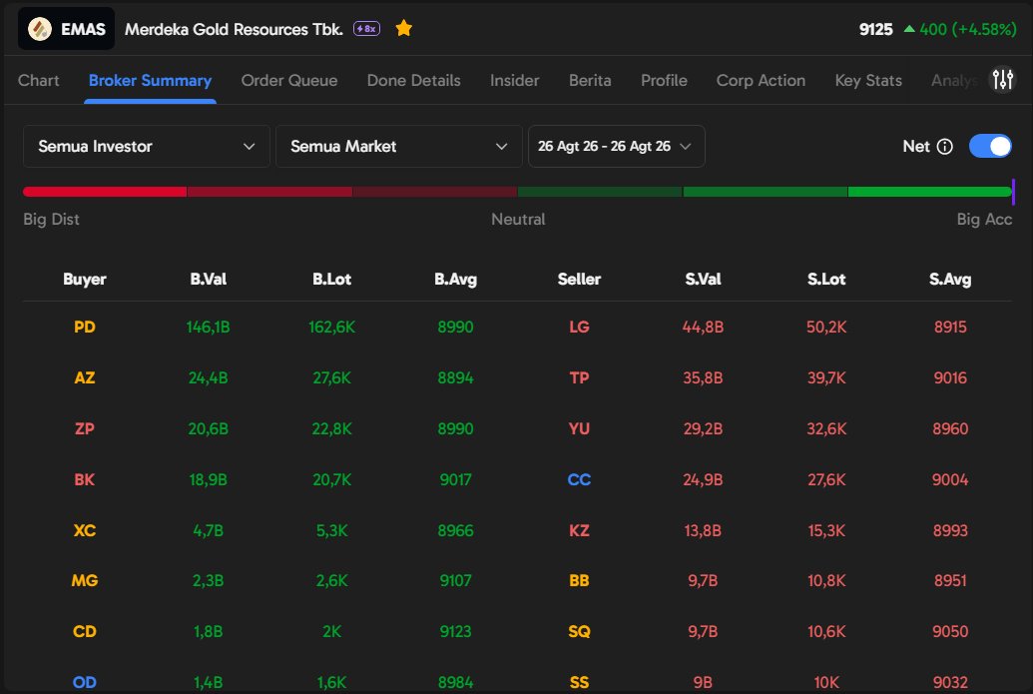
Task: Click PD buy value 146,1B
Action: (209, 327)
